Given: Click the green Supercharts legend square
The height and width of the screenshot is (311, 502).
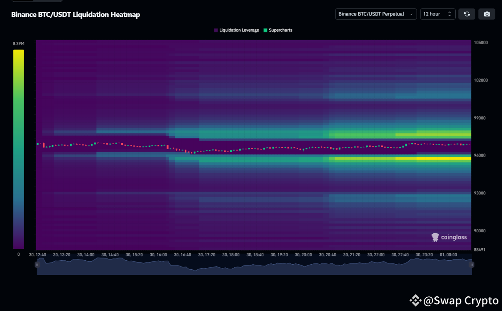Looking at the screenshot, I should click(265, 30).
